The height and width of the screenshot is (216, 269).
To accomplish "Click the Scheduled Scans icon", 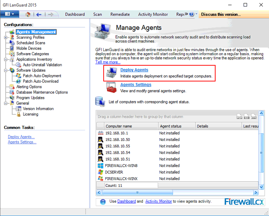I will pyautogui.click(x=12, y=43).
